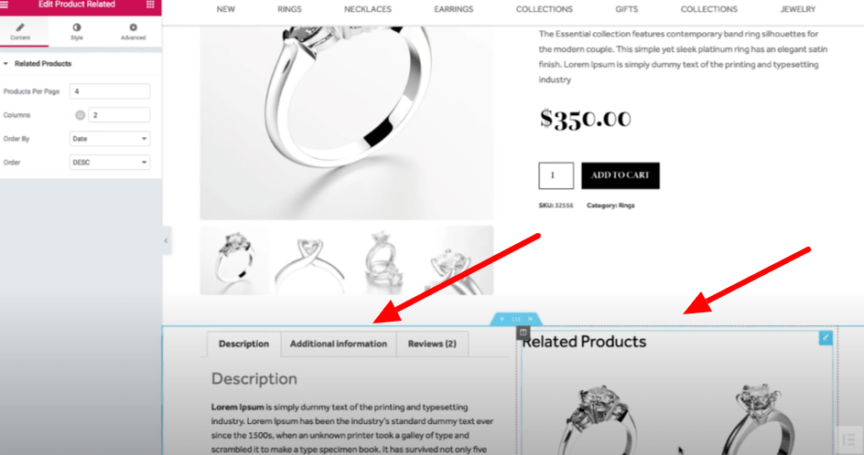Open the Reviews (2) tab
This screenshot has width=864, height=455.
[x=432, y=344]
